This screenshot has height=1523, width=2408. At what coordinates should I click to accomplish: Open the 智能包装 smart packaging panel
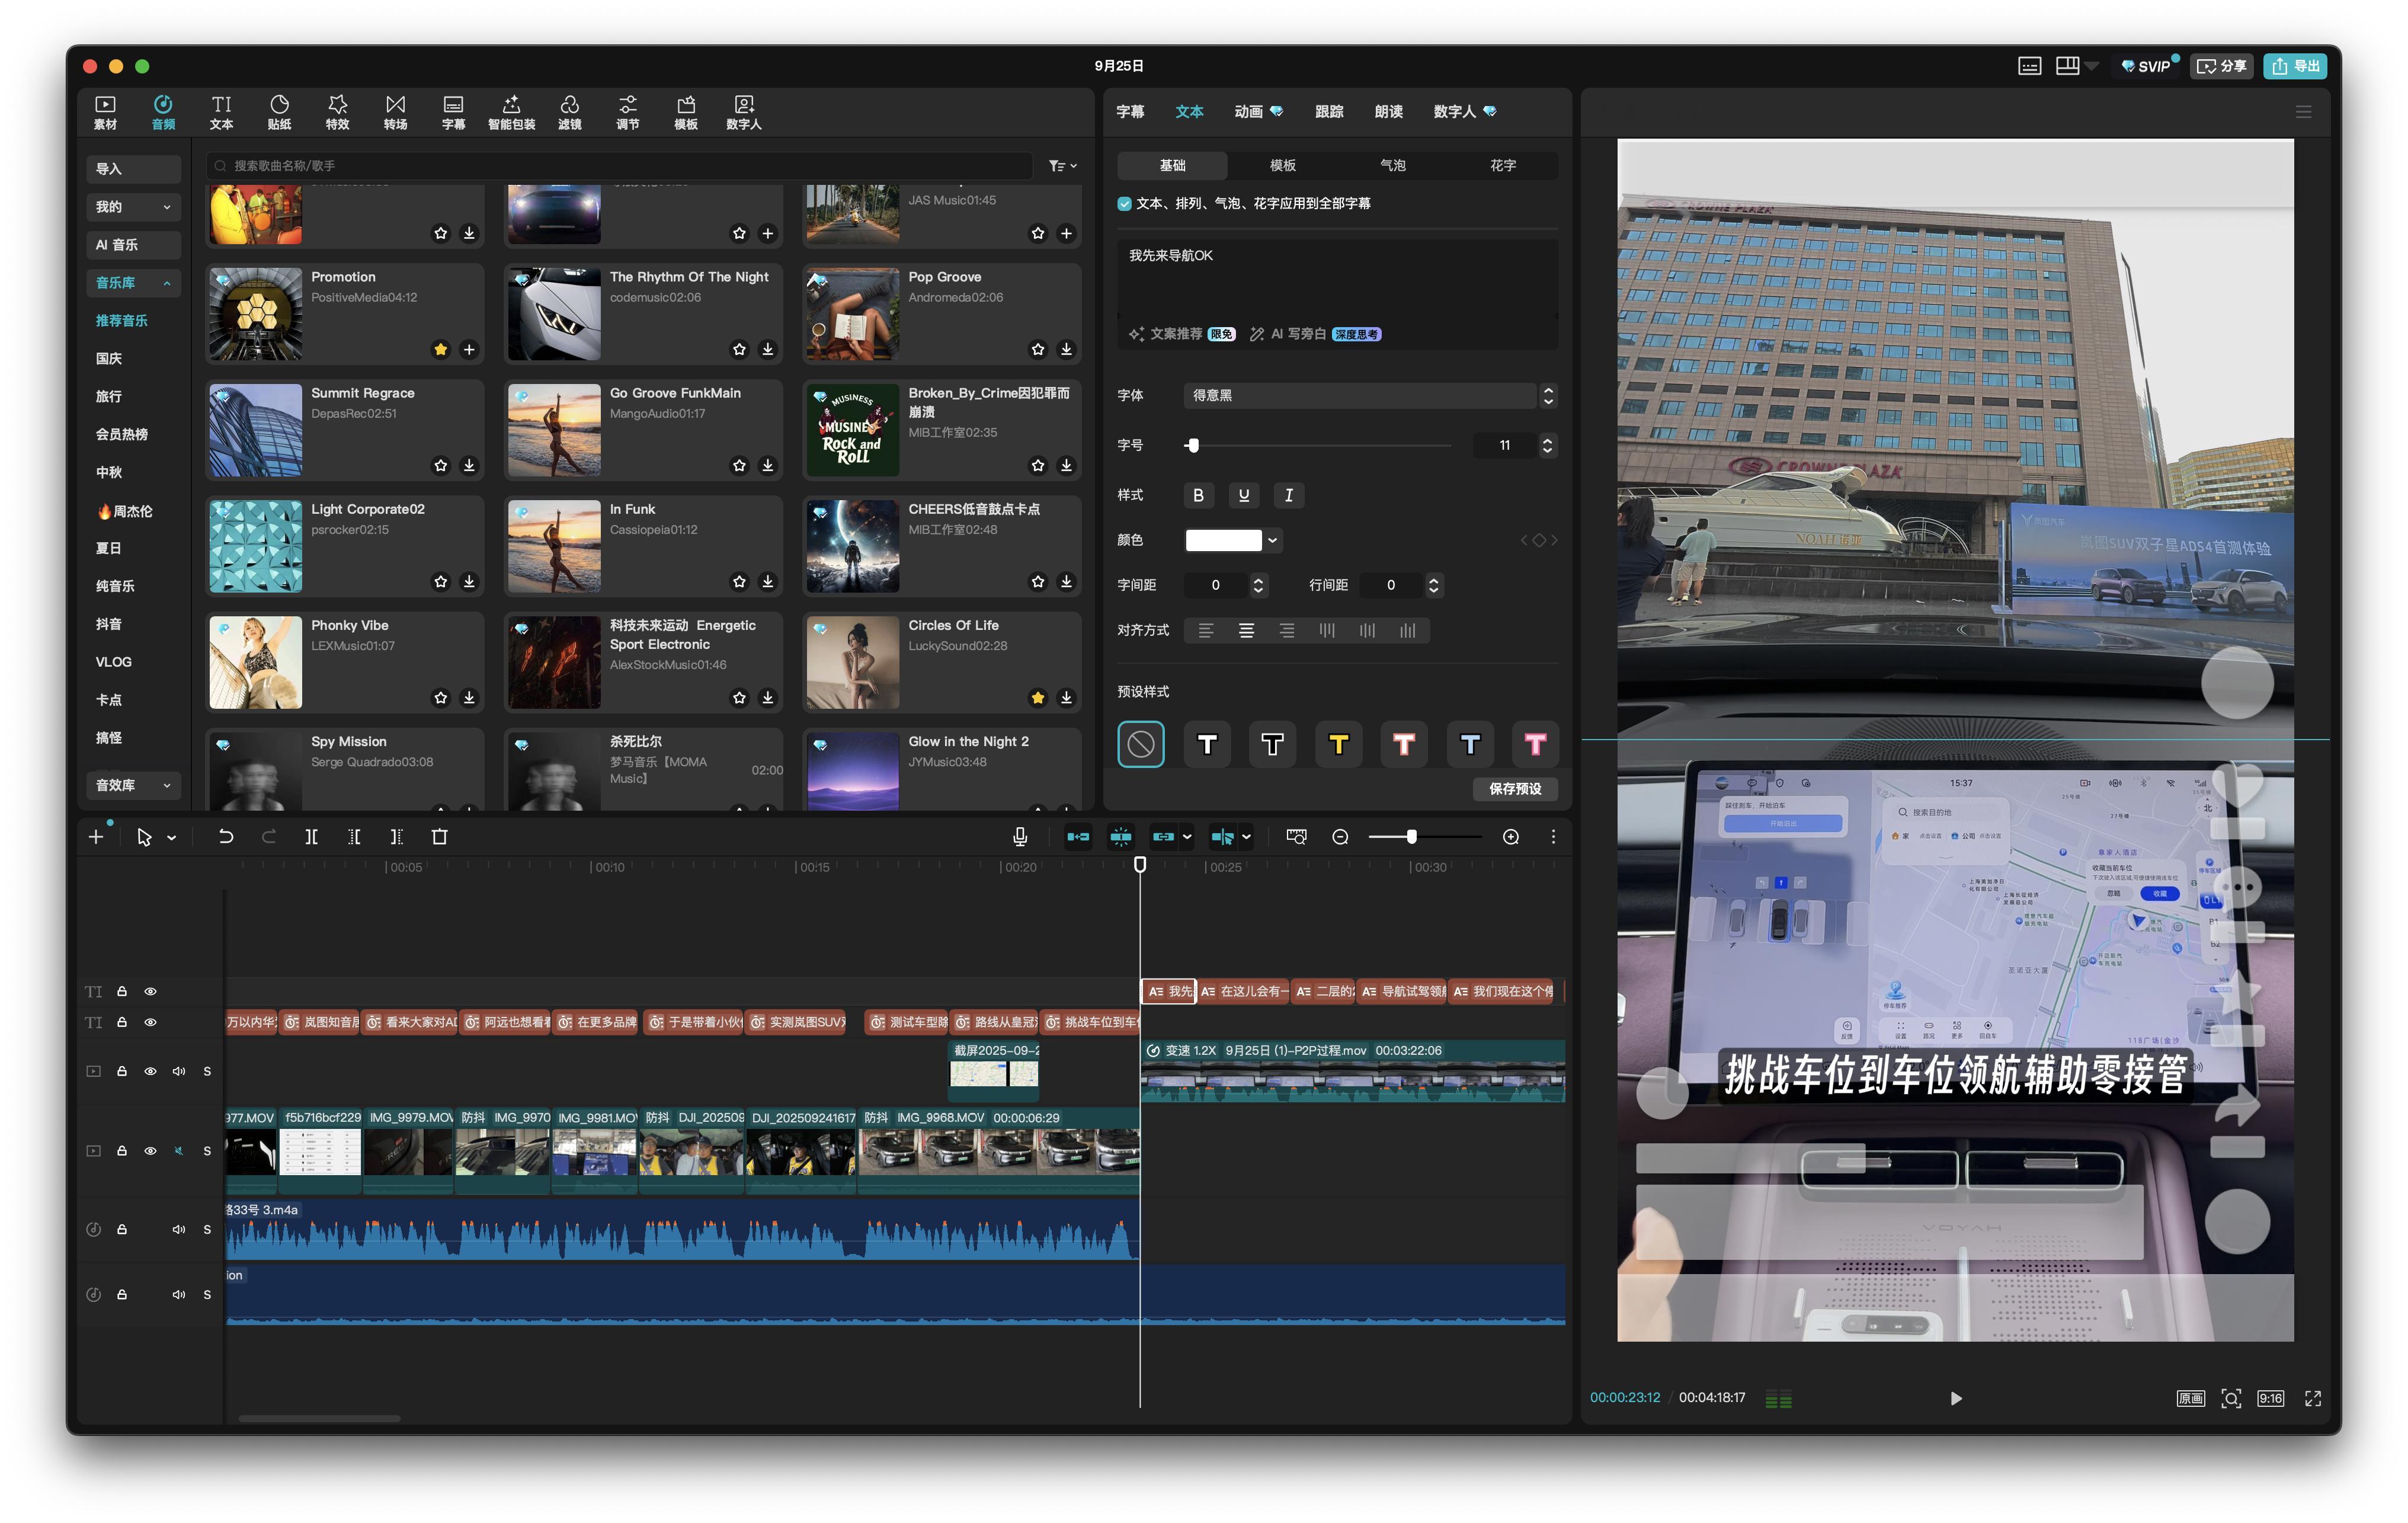point(511,112)
